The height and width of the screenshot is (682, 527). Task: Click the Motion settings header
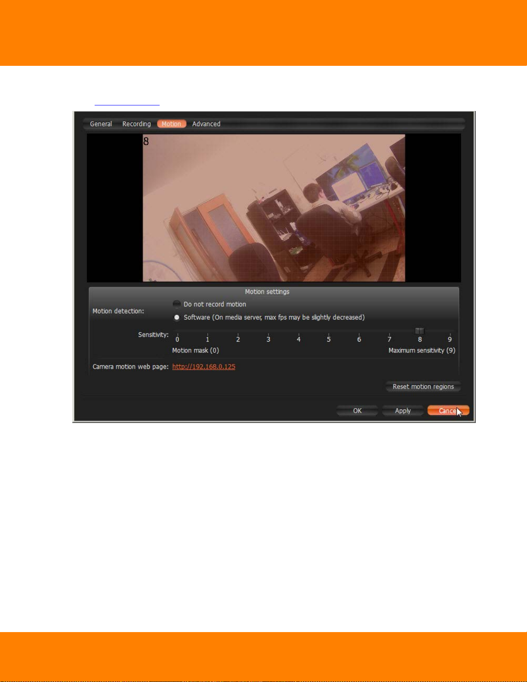click(267, 292)
